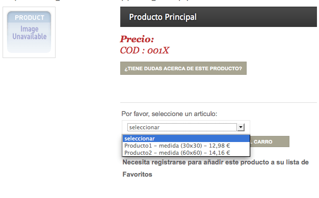Screen dimensions: 319x198
Task: Click the Favoritos word below the message
Action: pyautogui.click(x=137, y=175)
